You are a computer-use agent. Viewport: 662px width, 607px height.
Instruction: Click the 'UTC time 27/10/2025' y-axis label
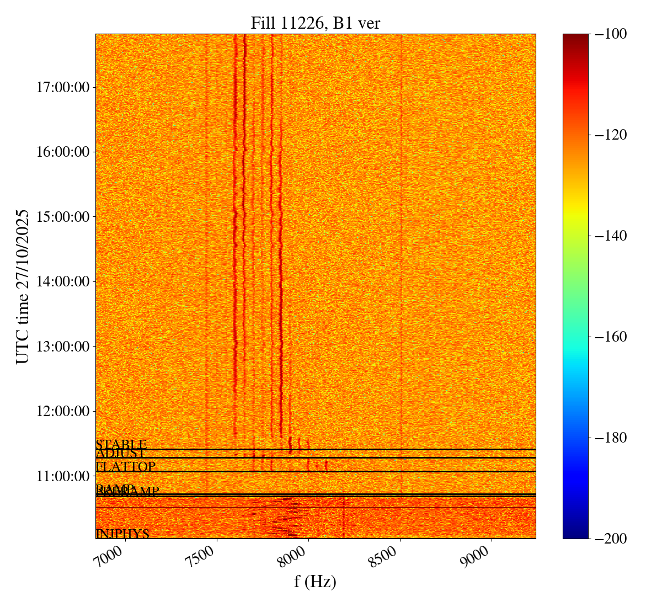[23, 286]
